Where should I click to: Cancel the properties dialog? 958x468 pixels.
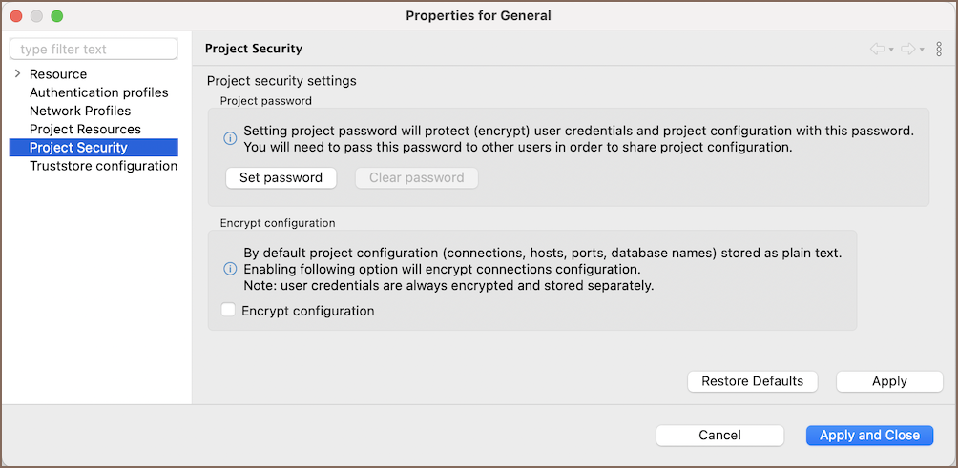[x=719, y=435]
